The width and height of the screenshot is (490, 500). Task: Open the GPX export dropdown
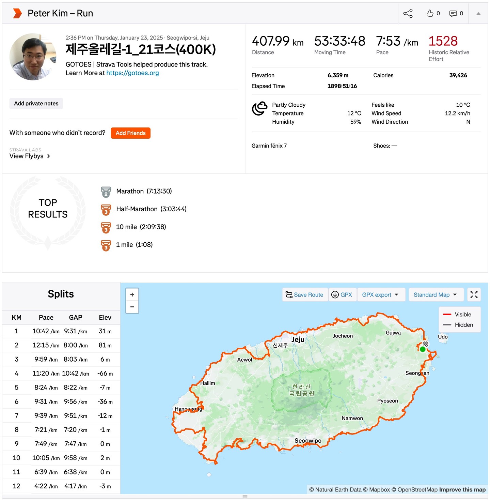(381, 294)
